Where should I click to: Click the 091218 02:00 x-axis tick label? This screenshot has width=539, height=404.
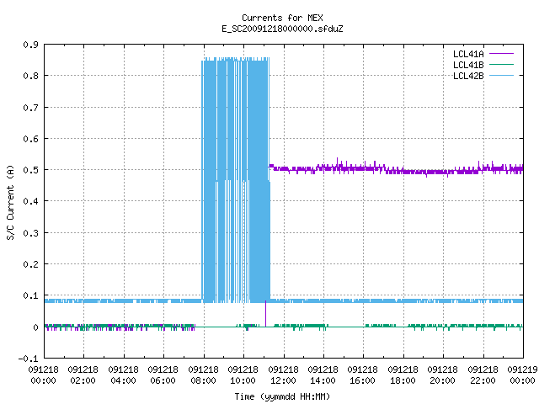tap(83, 375)
